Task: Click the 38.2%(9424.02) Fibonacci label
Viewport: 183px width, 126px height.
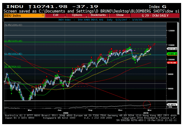Action: tap(12, 67)
